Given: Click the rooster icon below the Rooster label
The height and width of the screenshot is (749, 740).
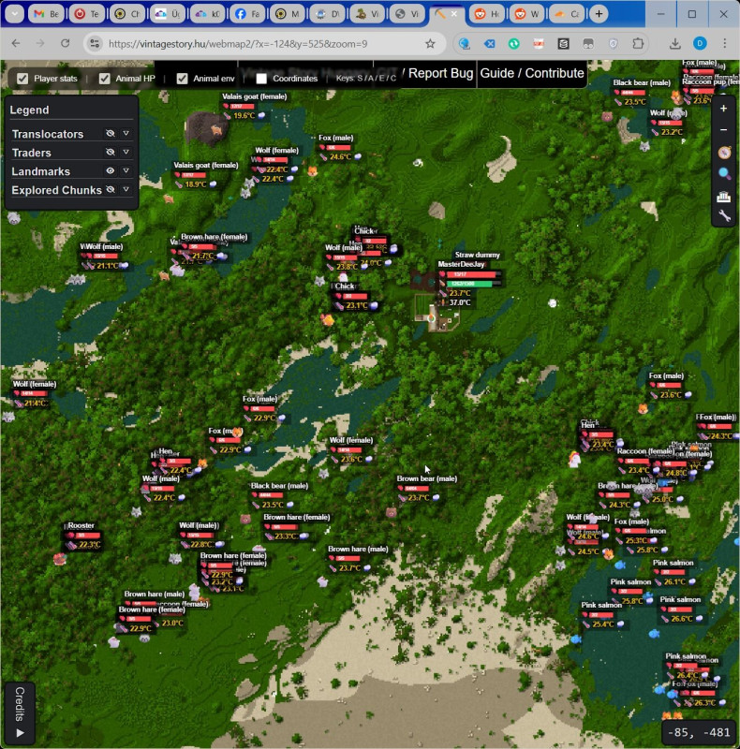Looking at the screenshot, I should tap(60, 558).
